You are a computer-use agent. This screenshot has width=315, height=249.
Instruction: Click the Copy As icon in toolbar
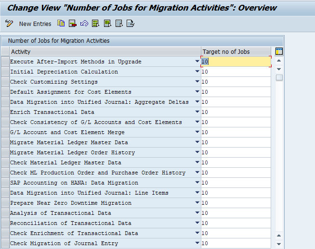click(x=61, y=24)
